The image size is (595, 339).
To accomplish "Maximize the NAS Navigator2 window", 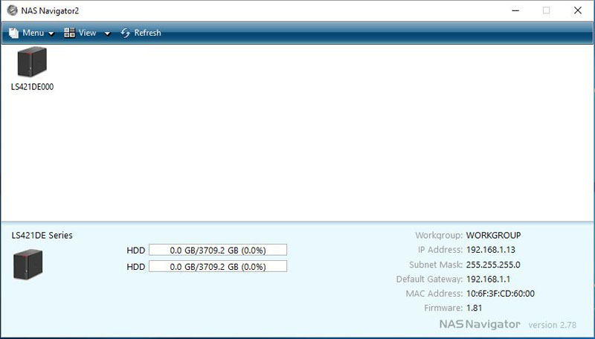I will pyautogui.click(x=546, y=10).
